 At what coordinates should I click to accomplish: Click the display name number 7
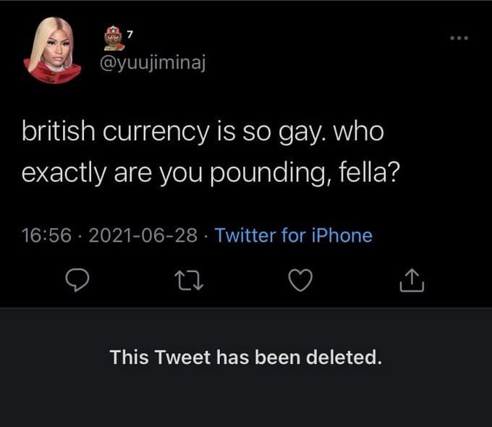point(130,33)
